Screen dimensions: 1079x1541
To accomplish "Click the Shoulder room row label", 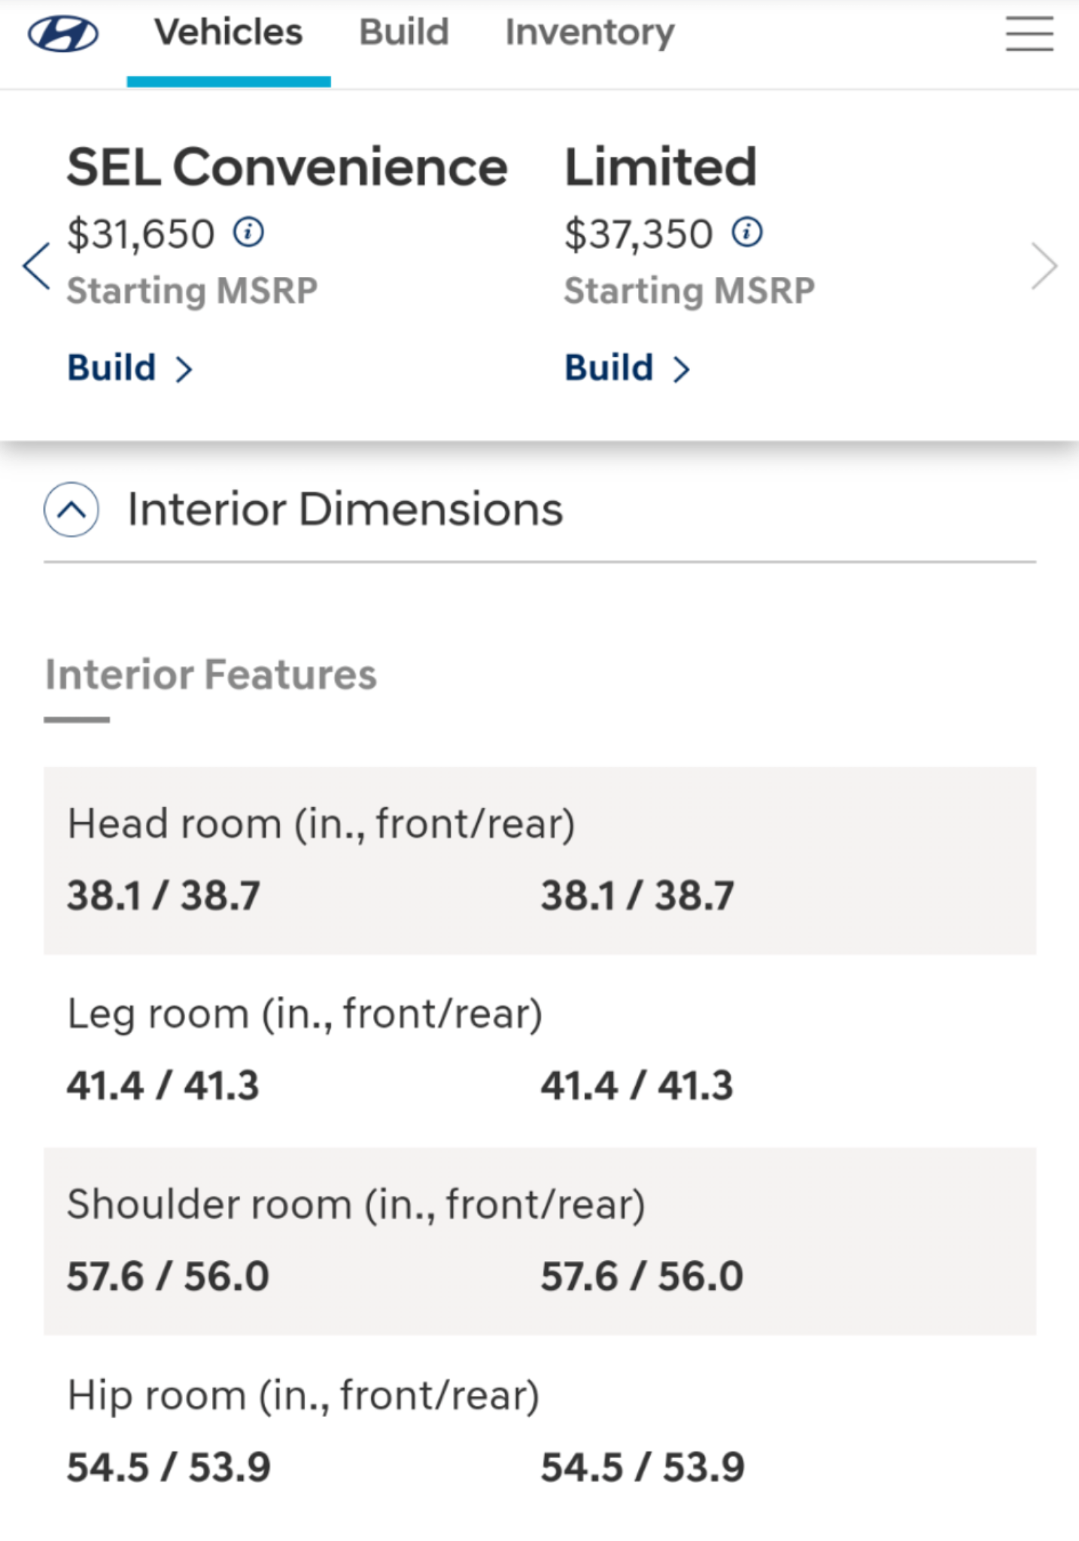I will pos(356,1205).
